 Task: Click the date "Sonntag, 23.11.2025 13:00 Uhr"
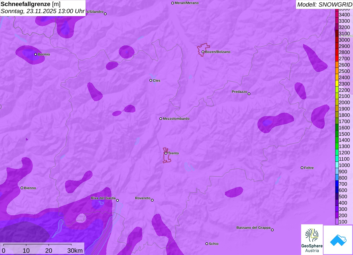43,11
